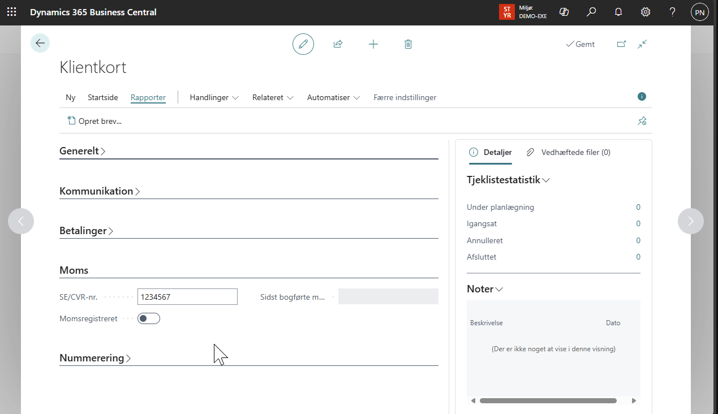Toggle the Momsregistreret switch

pos(149,318)
